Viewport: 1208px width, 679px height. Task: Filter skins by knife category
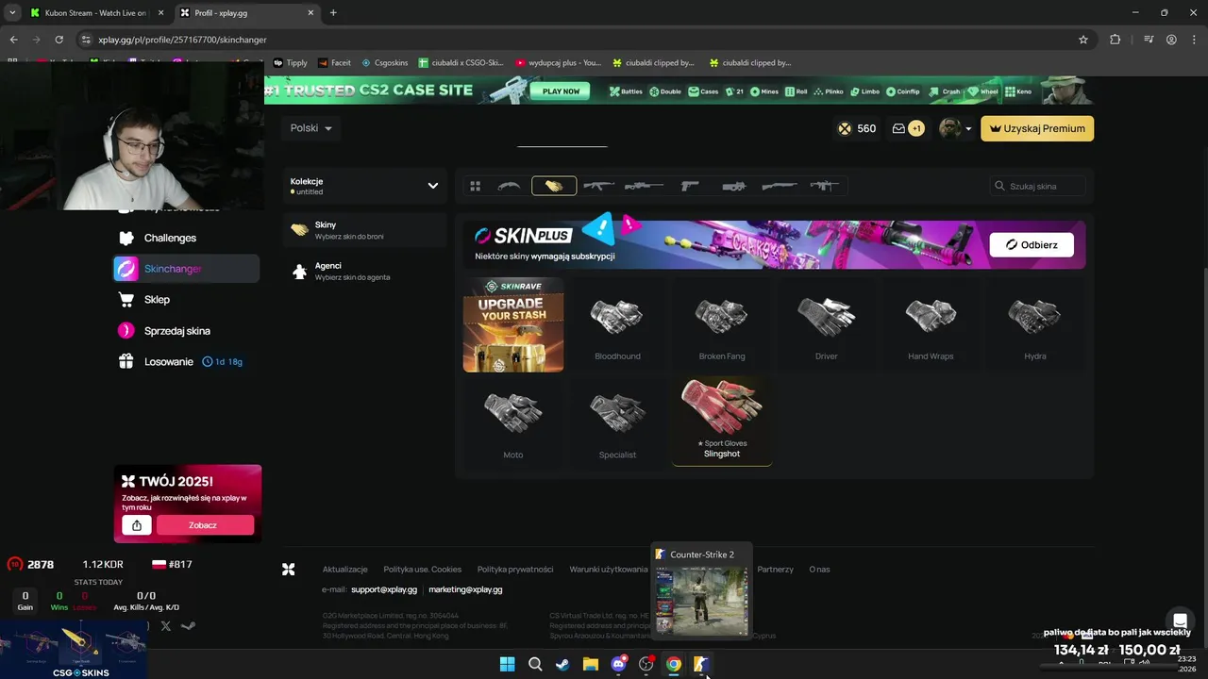coord(509,186)
